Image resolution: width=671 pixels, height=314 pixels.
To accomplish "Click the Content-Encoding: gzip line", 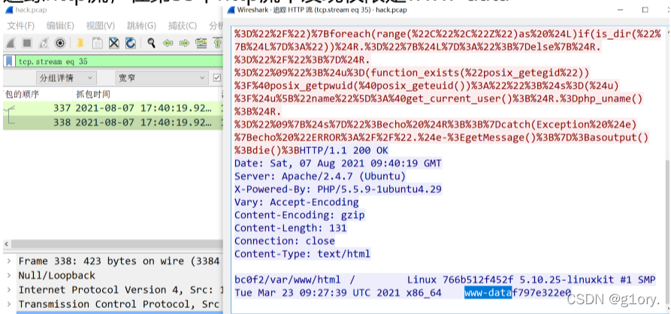I will coord(300,215).
